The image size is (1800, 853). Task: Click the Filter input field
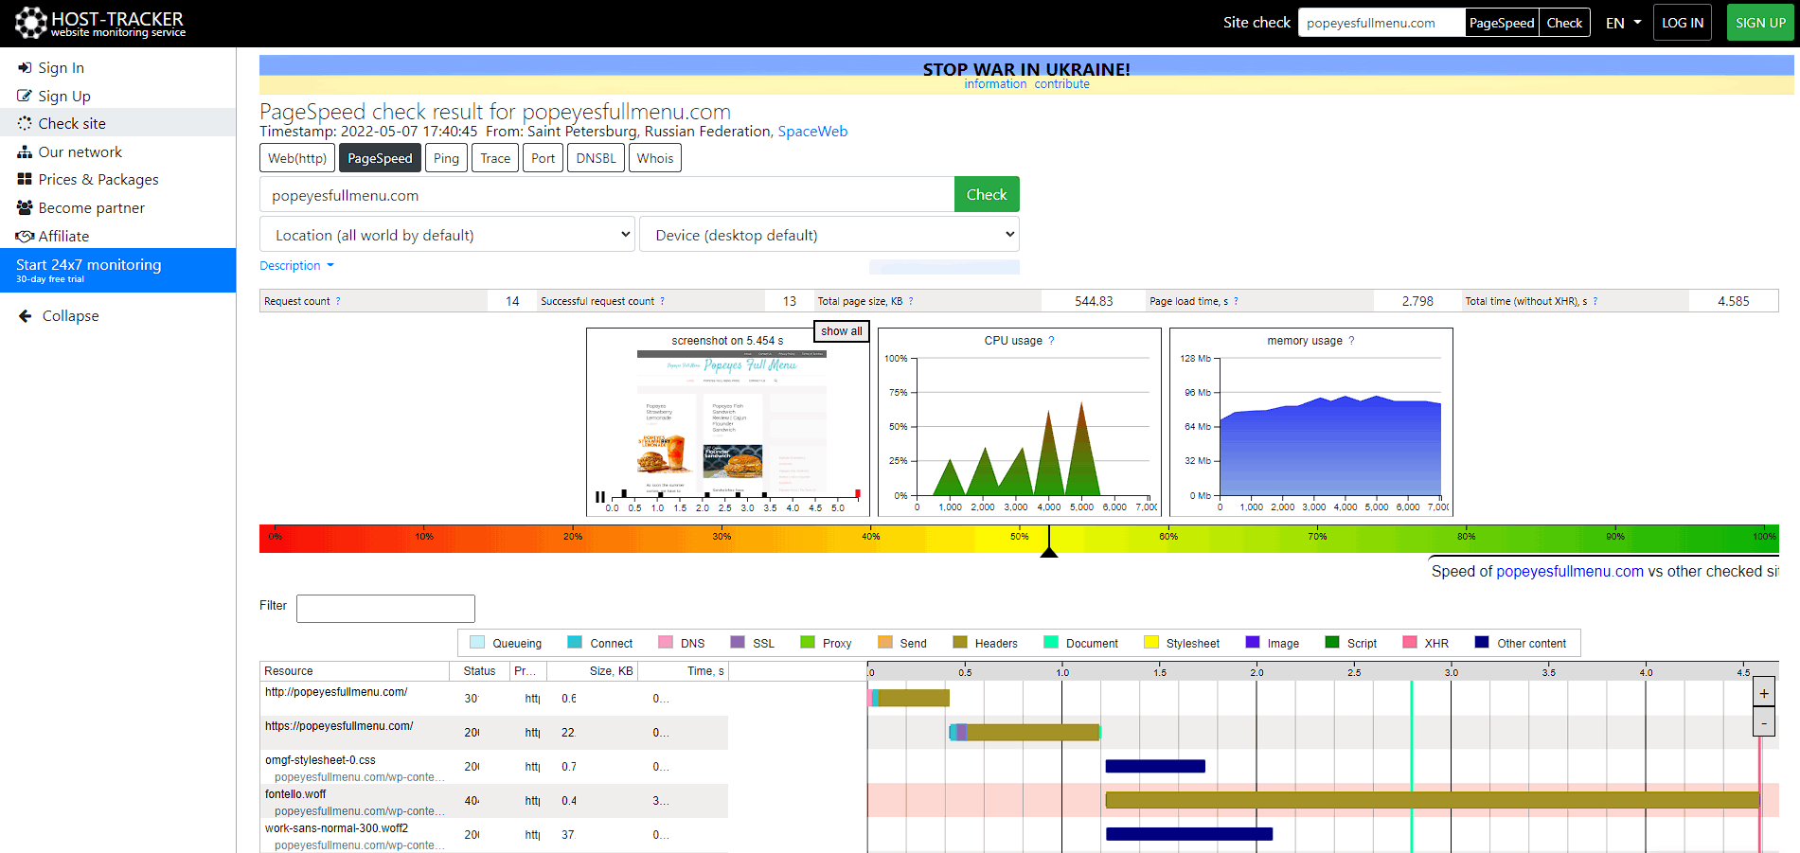pyautogui.click(x=385, y=609)
